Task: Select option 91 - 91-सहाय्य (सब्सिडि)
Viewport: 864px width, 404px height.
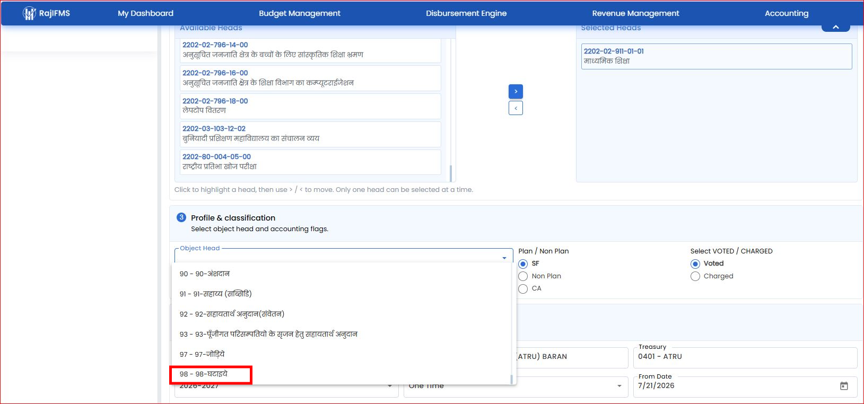Action: click(x=341, y=294)
